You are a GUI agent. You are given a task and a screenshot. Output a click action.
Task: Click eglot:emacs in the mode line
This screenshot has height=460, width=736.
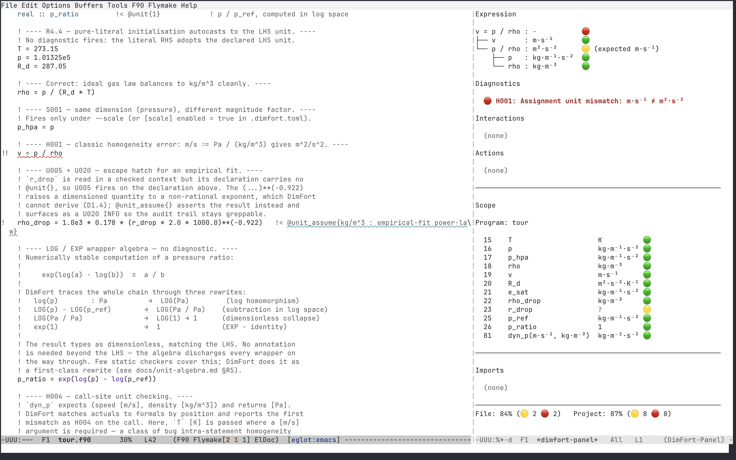click(x=314, y=440)
